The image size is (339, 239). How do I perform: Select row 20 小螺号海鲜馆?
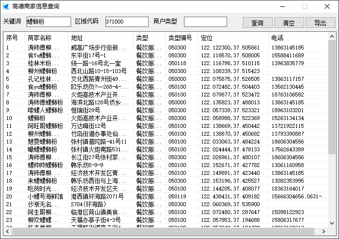point(147,196)
